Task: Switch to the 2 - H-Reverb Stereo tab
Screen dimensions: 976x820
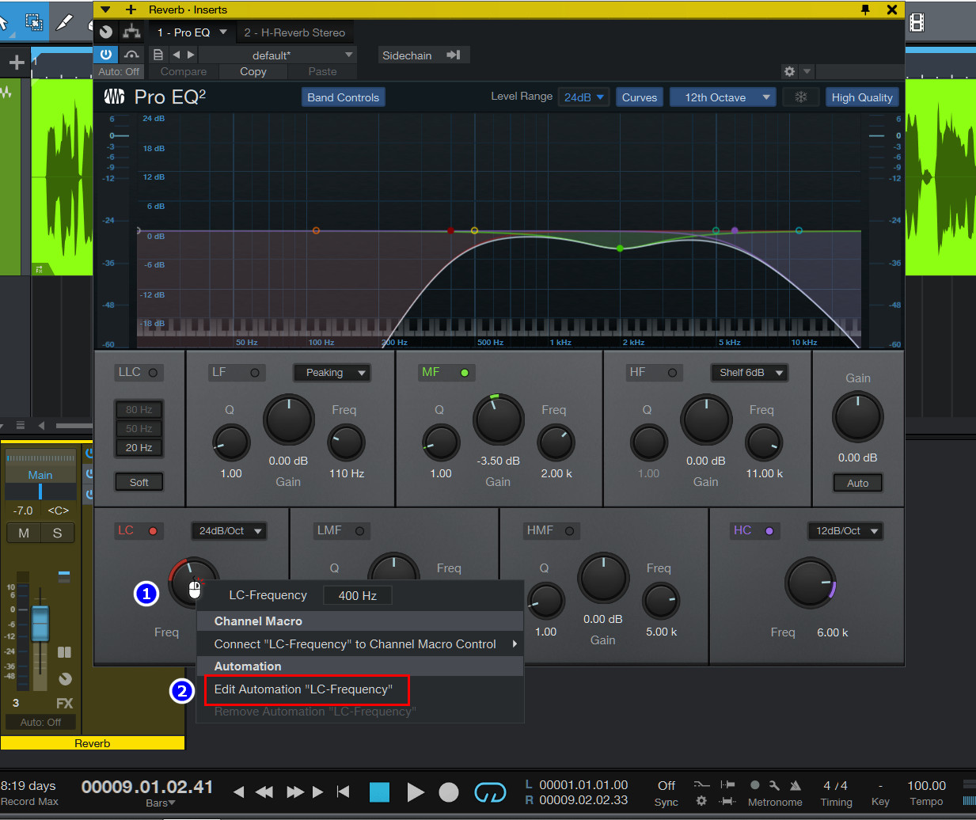Action: coord(294,32)
